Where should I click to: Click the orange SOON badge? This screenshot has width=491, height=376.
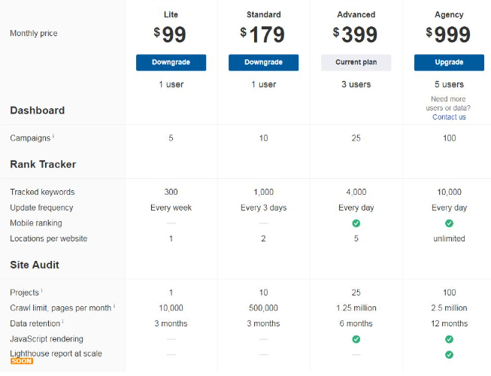[22, 362]
